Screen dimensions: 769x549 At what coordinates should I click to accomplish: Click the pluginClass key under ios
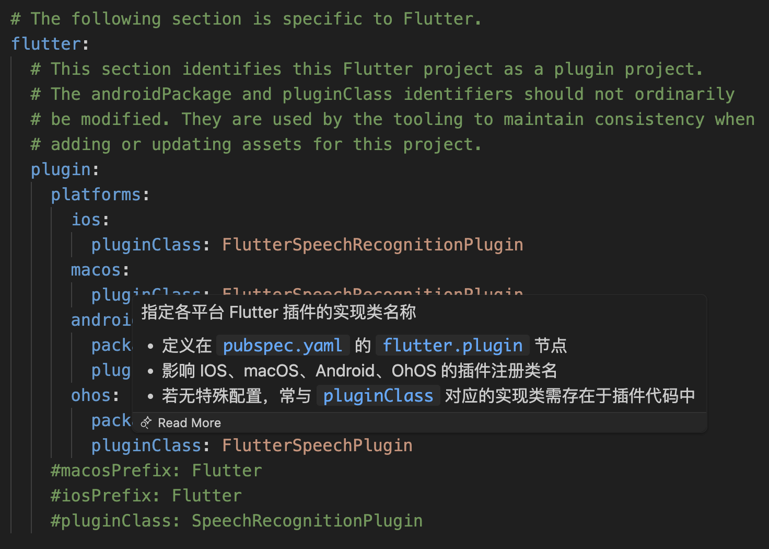pyautogui.click(x=146, y=245)
